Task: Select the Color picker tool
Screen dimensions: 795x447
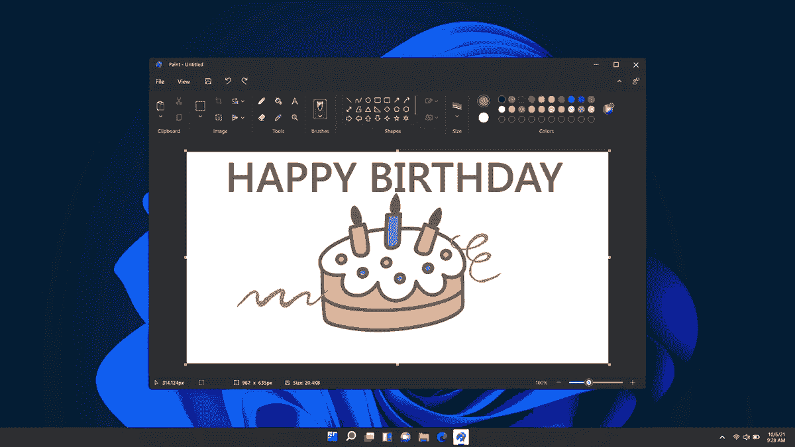Action: [x=278, y=118]
